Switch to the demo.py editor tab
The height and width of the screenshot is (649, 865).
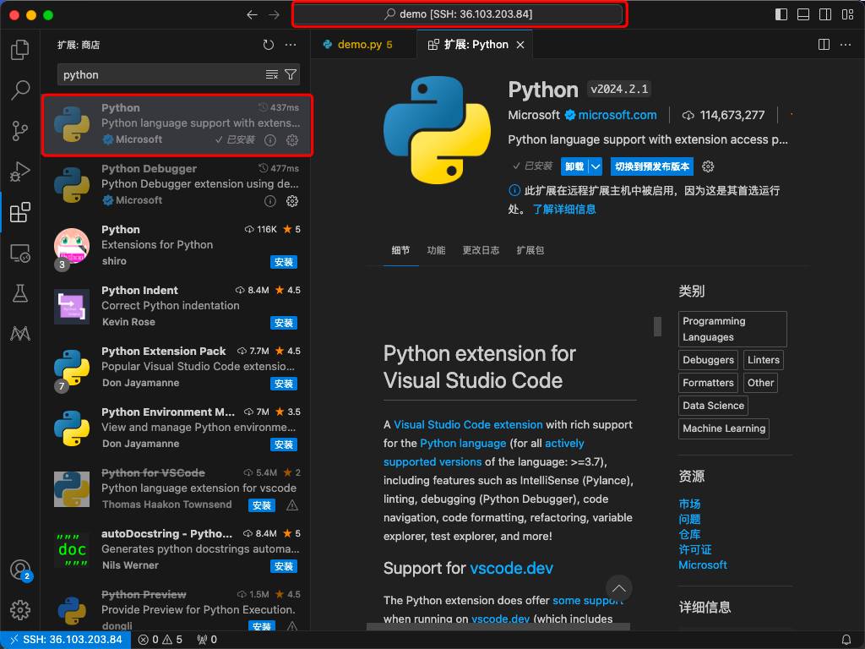click(x=364, y=45)
